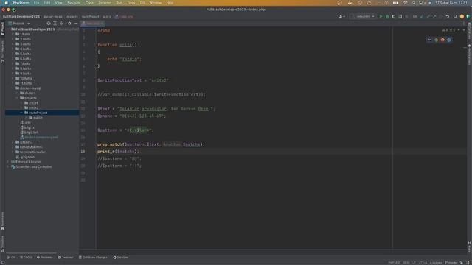Click PHP language level in status bar

point(394,263)
